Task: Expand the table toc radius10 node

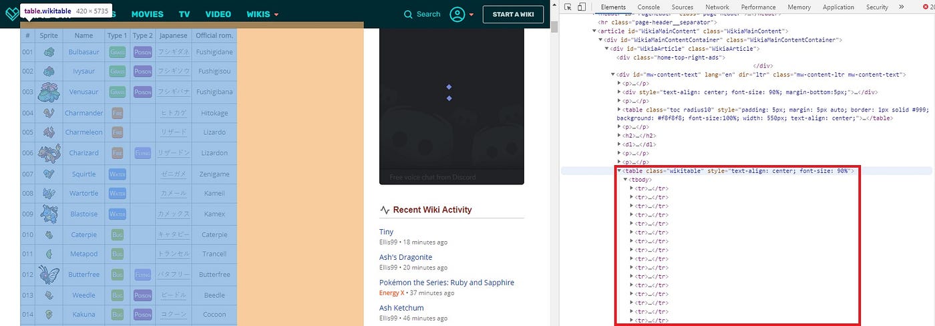Action: point(619,109)
